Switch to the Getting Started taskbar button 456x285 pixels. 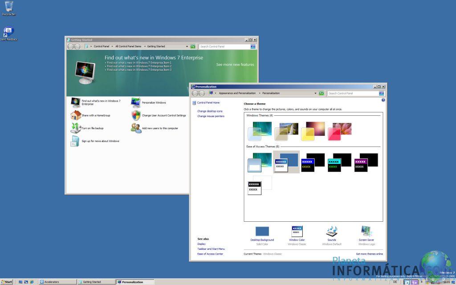97,282
